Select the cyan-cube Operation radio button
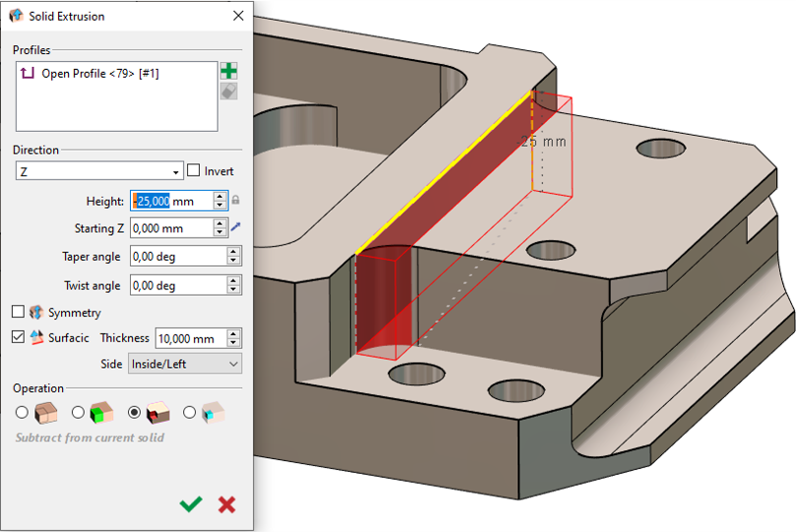Image resolution: width=796 pixels, height=532 pixels. coord(190,413)
